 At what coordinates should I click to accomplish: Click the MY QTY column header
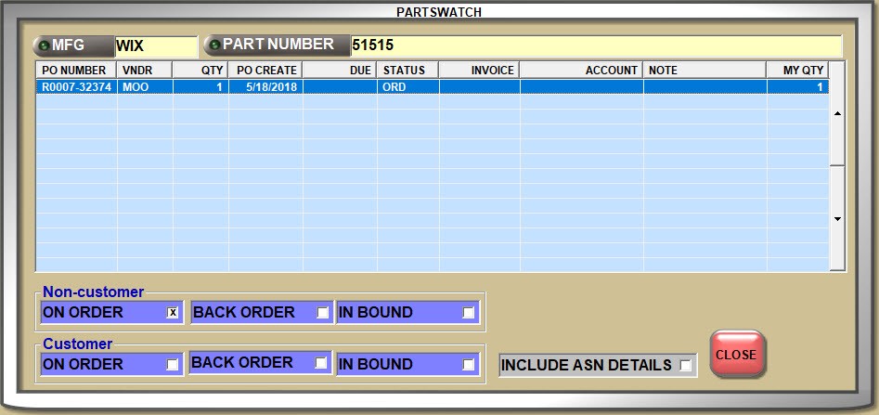[796, 71]
